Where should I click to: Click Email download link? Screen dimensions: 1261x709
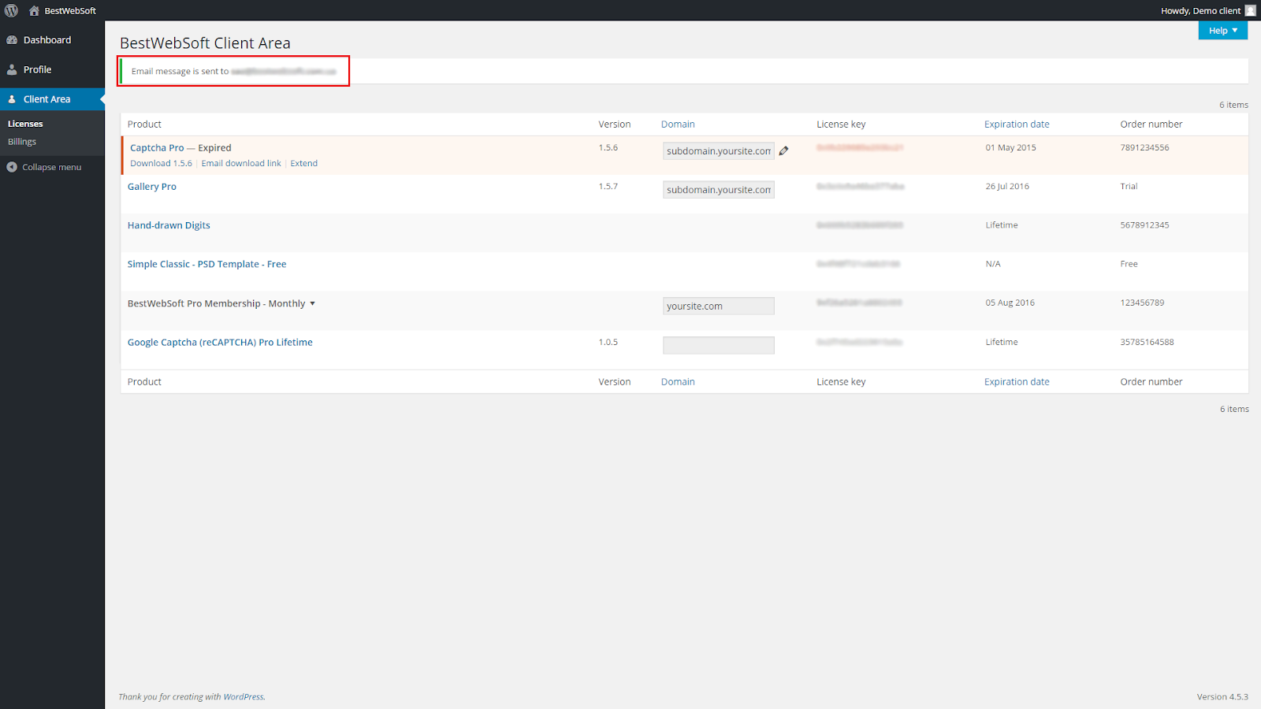pyautogui.click(x=241, y=163)
